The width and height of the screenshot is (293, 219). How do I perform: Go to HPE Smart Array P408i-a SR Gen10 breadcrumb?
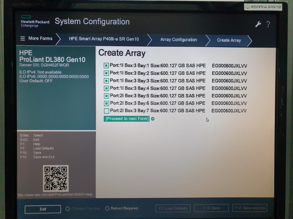(x=104, y=39)
